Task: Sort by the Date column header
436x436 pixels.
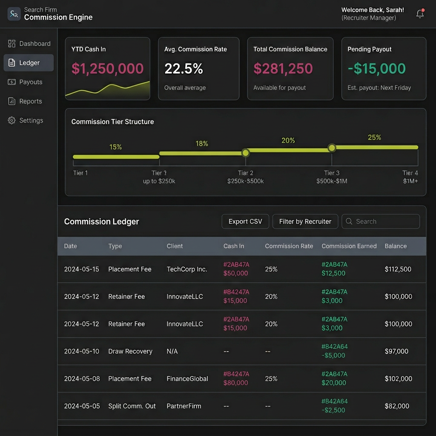Action: pyautogui.click(x=71, y=246)
